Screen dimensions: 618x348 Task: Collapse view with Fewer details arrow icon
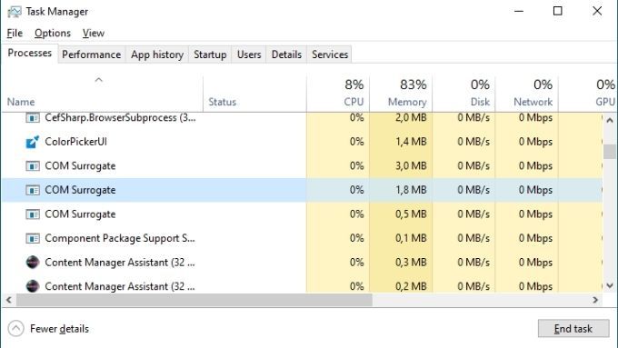click(15, 329)
